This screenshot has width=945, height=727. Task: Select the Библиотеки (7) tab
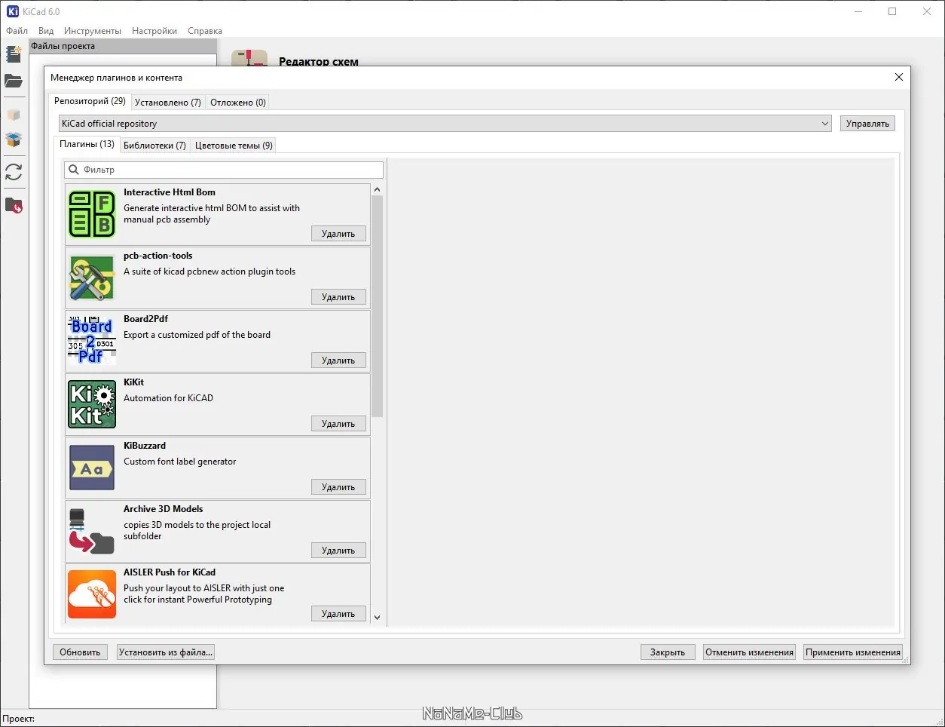tap(154, 146)
